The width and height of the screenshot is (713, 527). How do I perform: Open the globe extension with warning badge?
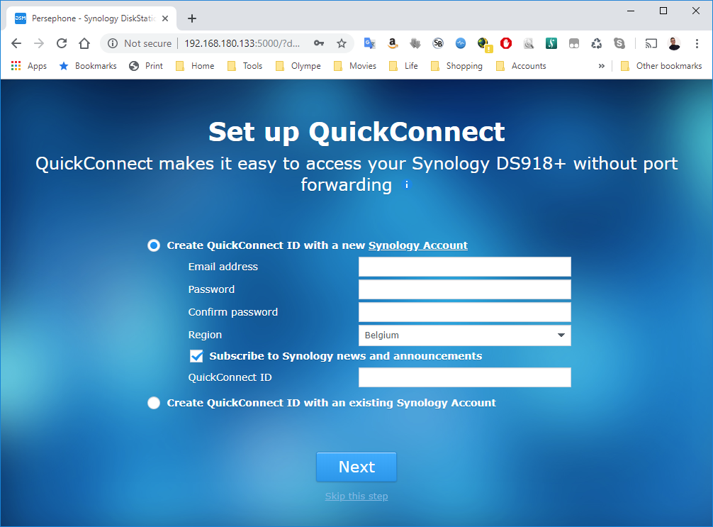(485, 44)
